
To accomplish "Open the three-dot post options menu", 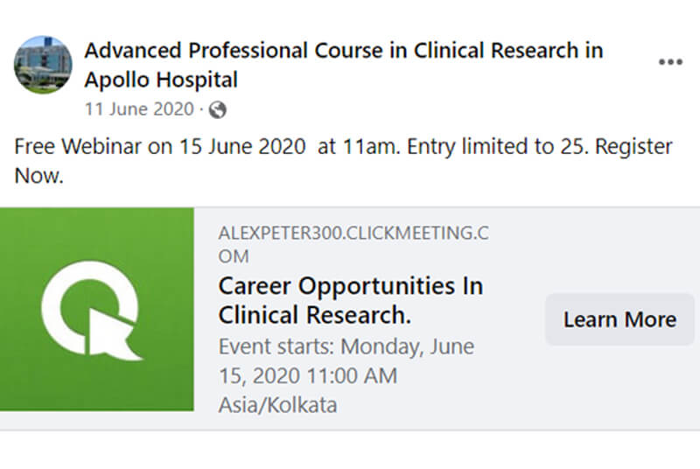I will coord(670,62).
